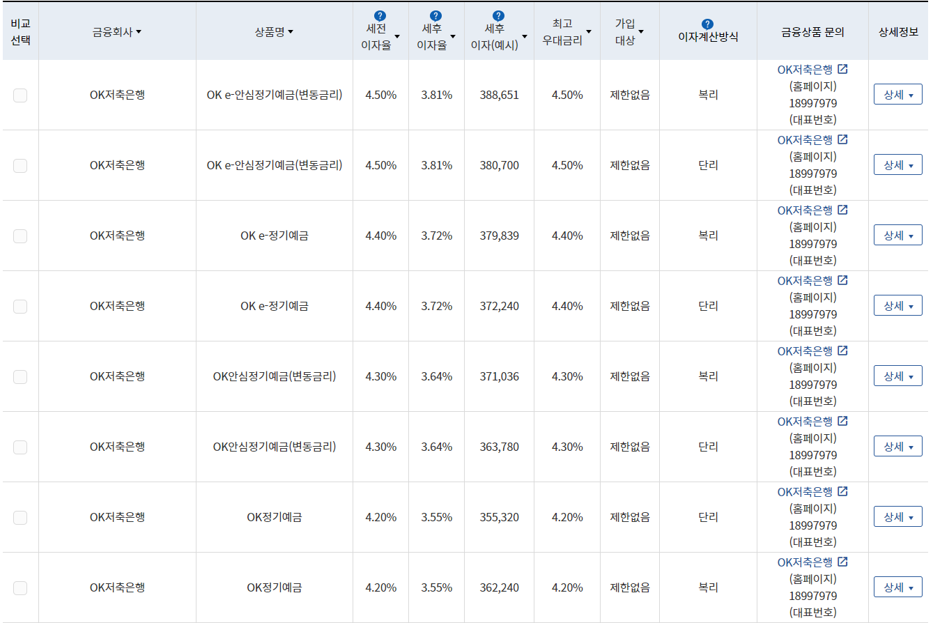
Task: Open the help icon above 이자계산방식
Action: (707, 24)
